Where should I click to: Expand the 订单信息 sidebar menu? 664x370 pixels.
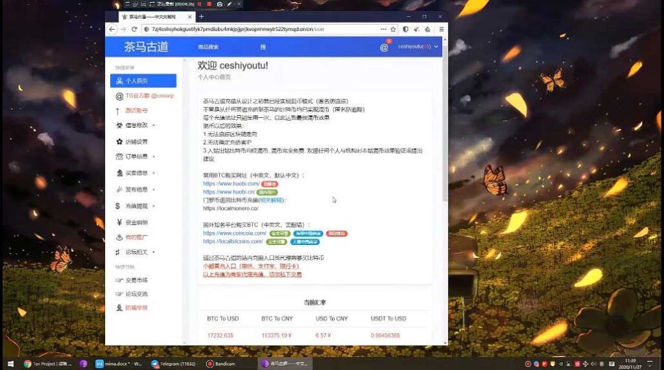tap(136, 157)
